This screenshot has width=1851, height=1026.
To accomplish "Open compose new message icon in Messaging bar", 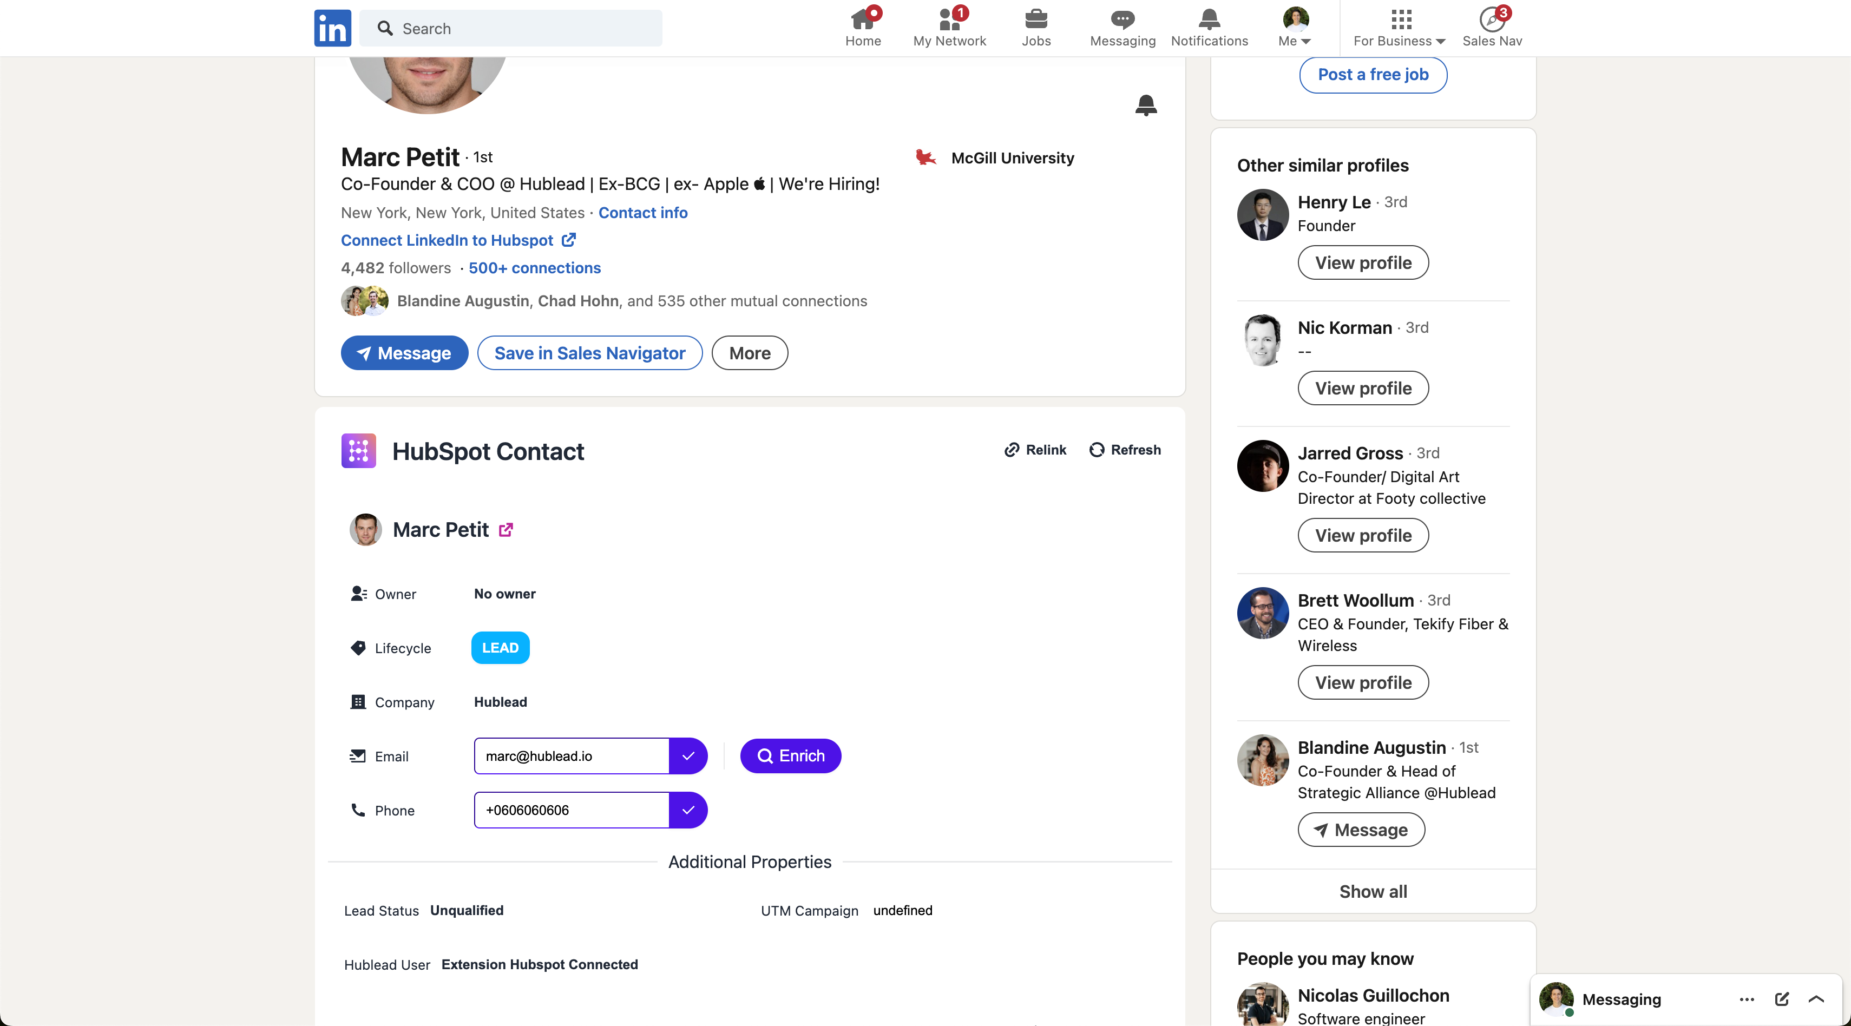I will click(x=1781, y=999).
